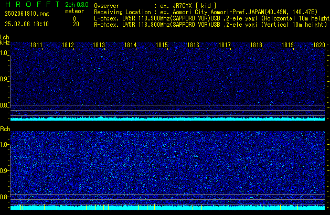Viewport: 330px width, 215px height.
Task: Click the 1.0 frequency tick on Lch
Action: (4, 53)
